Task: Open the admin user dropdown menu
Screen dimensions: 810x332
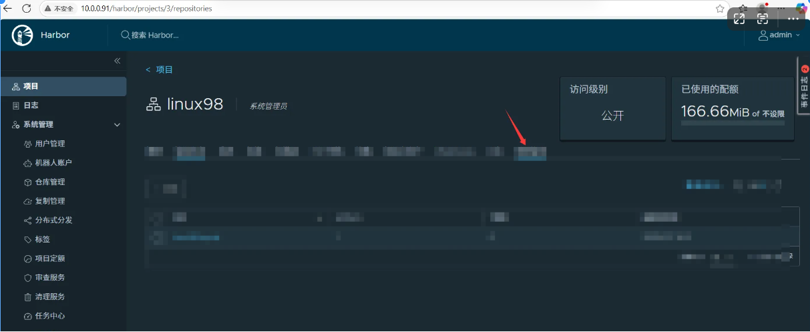Action: coord(779,35)
